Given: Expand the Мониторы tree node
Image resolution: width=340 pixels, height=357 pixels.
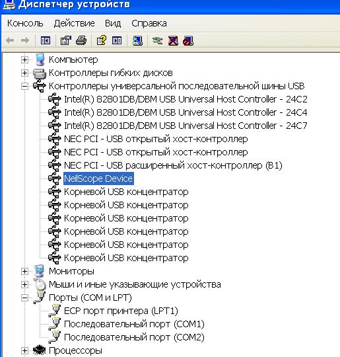Looking at the screenshot, I should coord(24,272).
